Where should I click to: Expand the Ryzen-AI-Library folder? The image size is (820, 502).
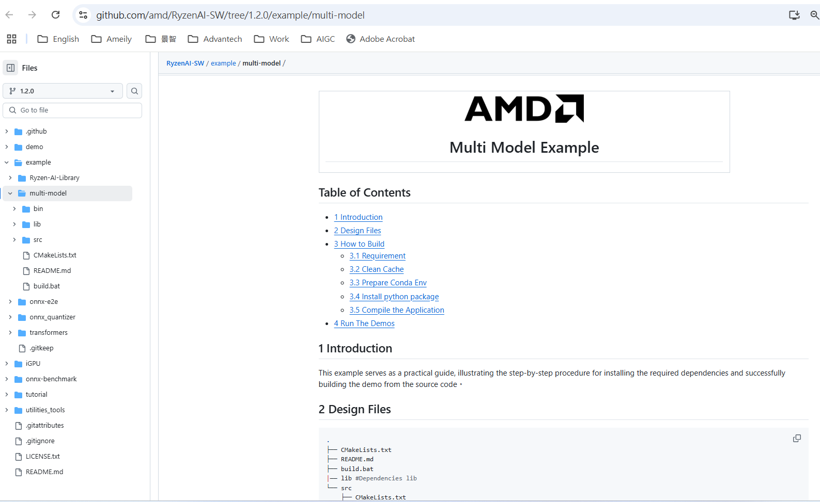tap(10, 178)
